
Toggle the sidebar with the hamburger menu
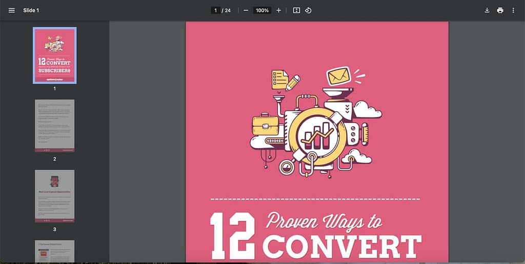(x=12, y=10)
